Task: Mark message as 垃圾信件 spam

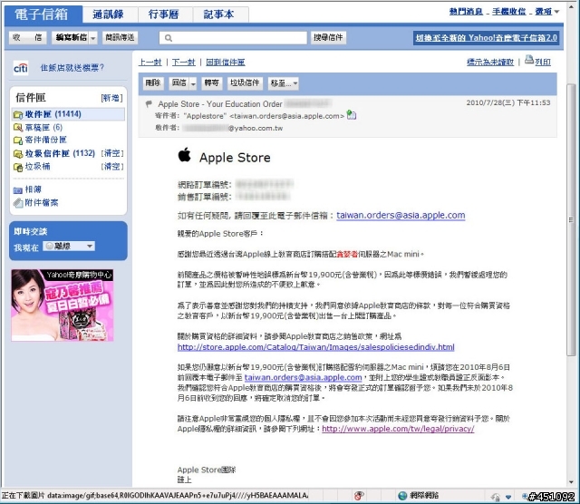Action: click(x=245, y=82)
